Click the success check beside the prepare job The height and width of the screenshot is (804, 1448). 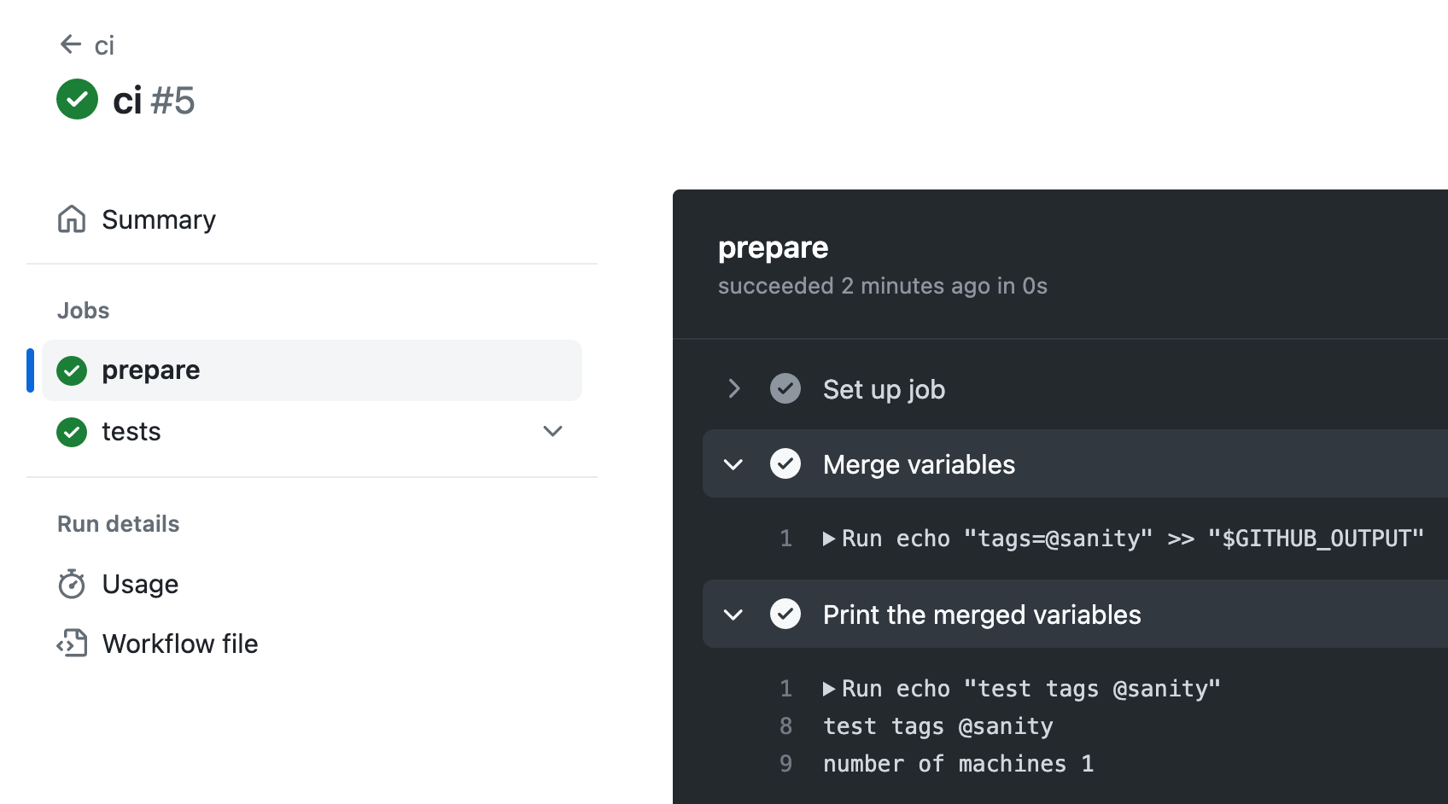point(71,370)
